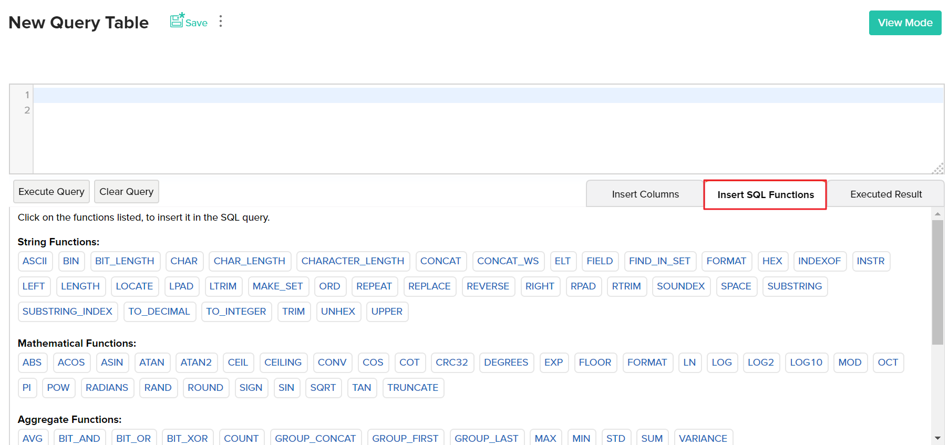949x445 pixels.
Task: Insert the ASCII string function
Action: coord(35,261)
